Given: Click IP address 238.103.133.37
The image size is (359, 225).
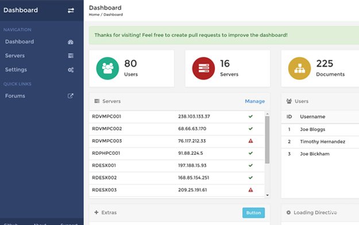Looking at the screenshot, I should (194, 116).
